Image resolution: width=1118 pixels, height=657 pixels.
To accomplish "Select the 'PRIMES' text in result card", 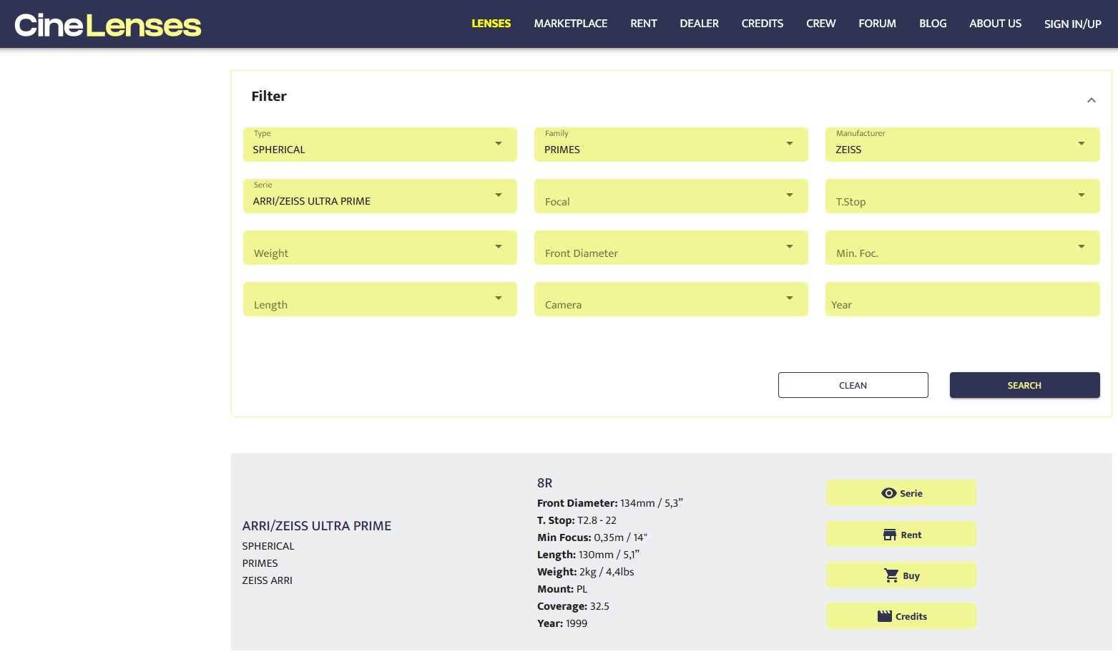I will [260, 563].
